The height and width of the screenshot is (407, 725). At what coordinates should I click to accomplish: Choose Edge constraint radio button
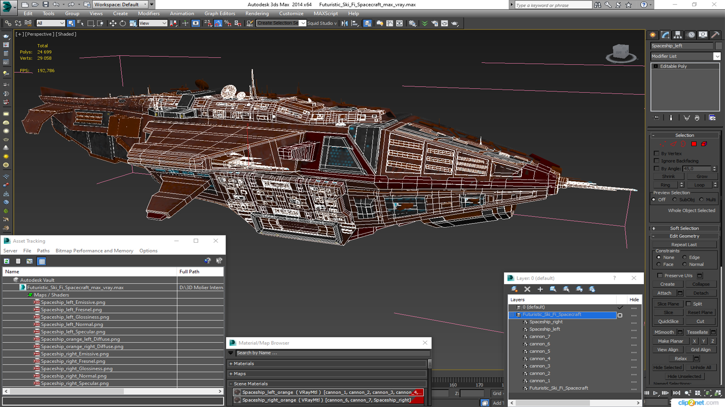click(684, 257)
